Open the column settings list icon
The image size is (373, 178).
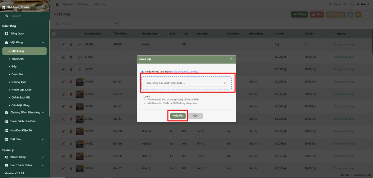[366, 15]
